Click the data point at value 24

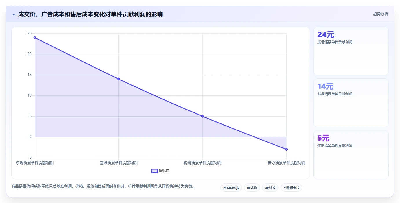click(35, 38)
